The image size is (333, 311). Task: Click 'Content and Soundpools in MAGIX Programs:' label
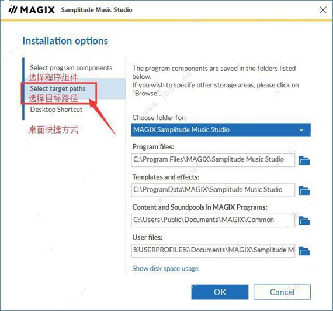pyautogui.click(x=200, y=207)
